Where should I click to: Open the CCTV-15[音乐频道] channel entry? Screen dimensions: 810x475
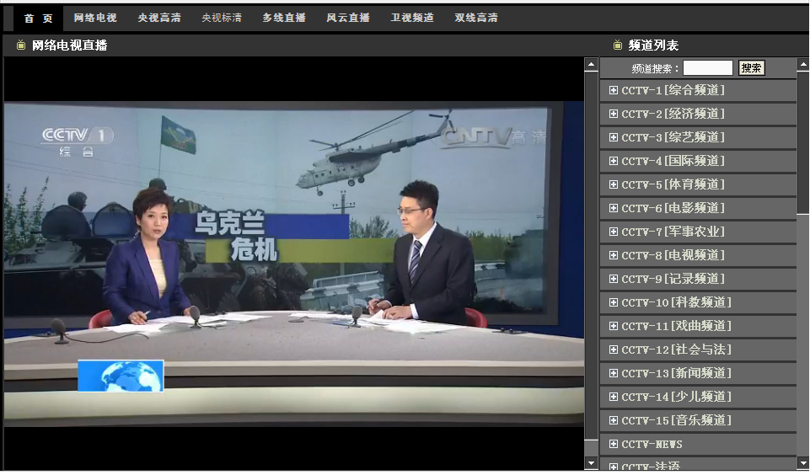click(x=676, y=420)
